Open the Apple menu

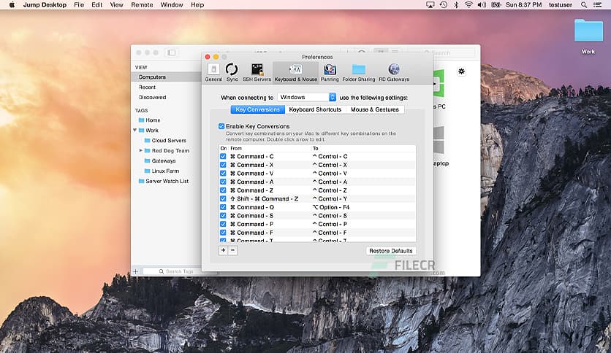pos(12,4)
